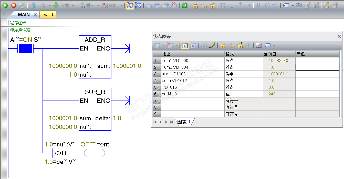Insert a coil instruction icon
Screen dimensions: 344x179
point(267,5)
